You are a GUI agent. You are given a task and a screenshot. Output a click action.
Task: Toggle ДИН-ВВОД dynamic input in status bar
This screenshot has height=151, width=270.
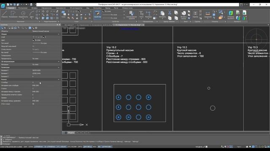pyautogui.click(x=87, y=147)
